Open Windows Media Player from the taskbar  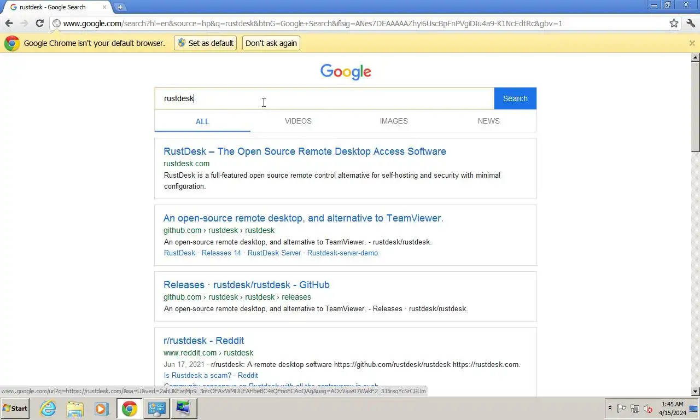[x=101, y=409]
